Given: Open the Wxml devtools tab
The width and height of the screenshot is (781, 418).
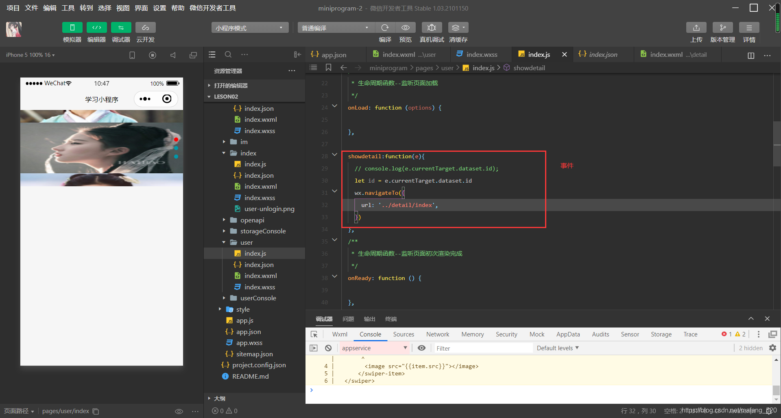Looking at the screenshot, I should (340, 334).
